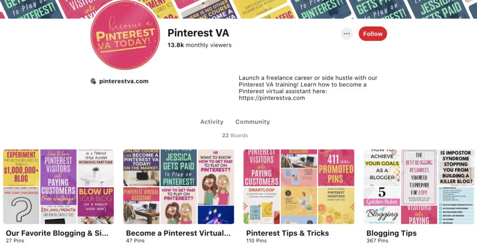Switch to the Community tab

click(x=252, y=122)
